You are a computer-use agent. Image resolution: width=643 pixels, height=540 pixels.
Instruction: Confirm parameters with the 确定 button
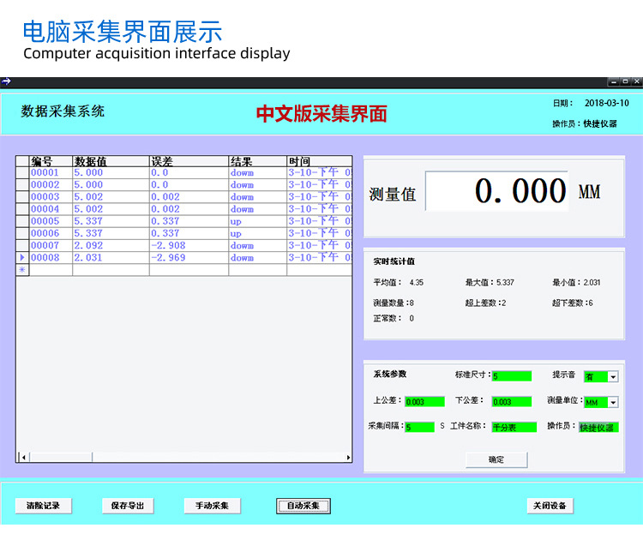coord(496,459)
